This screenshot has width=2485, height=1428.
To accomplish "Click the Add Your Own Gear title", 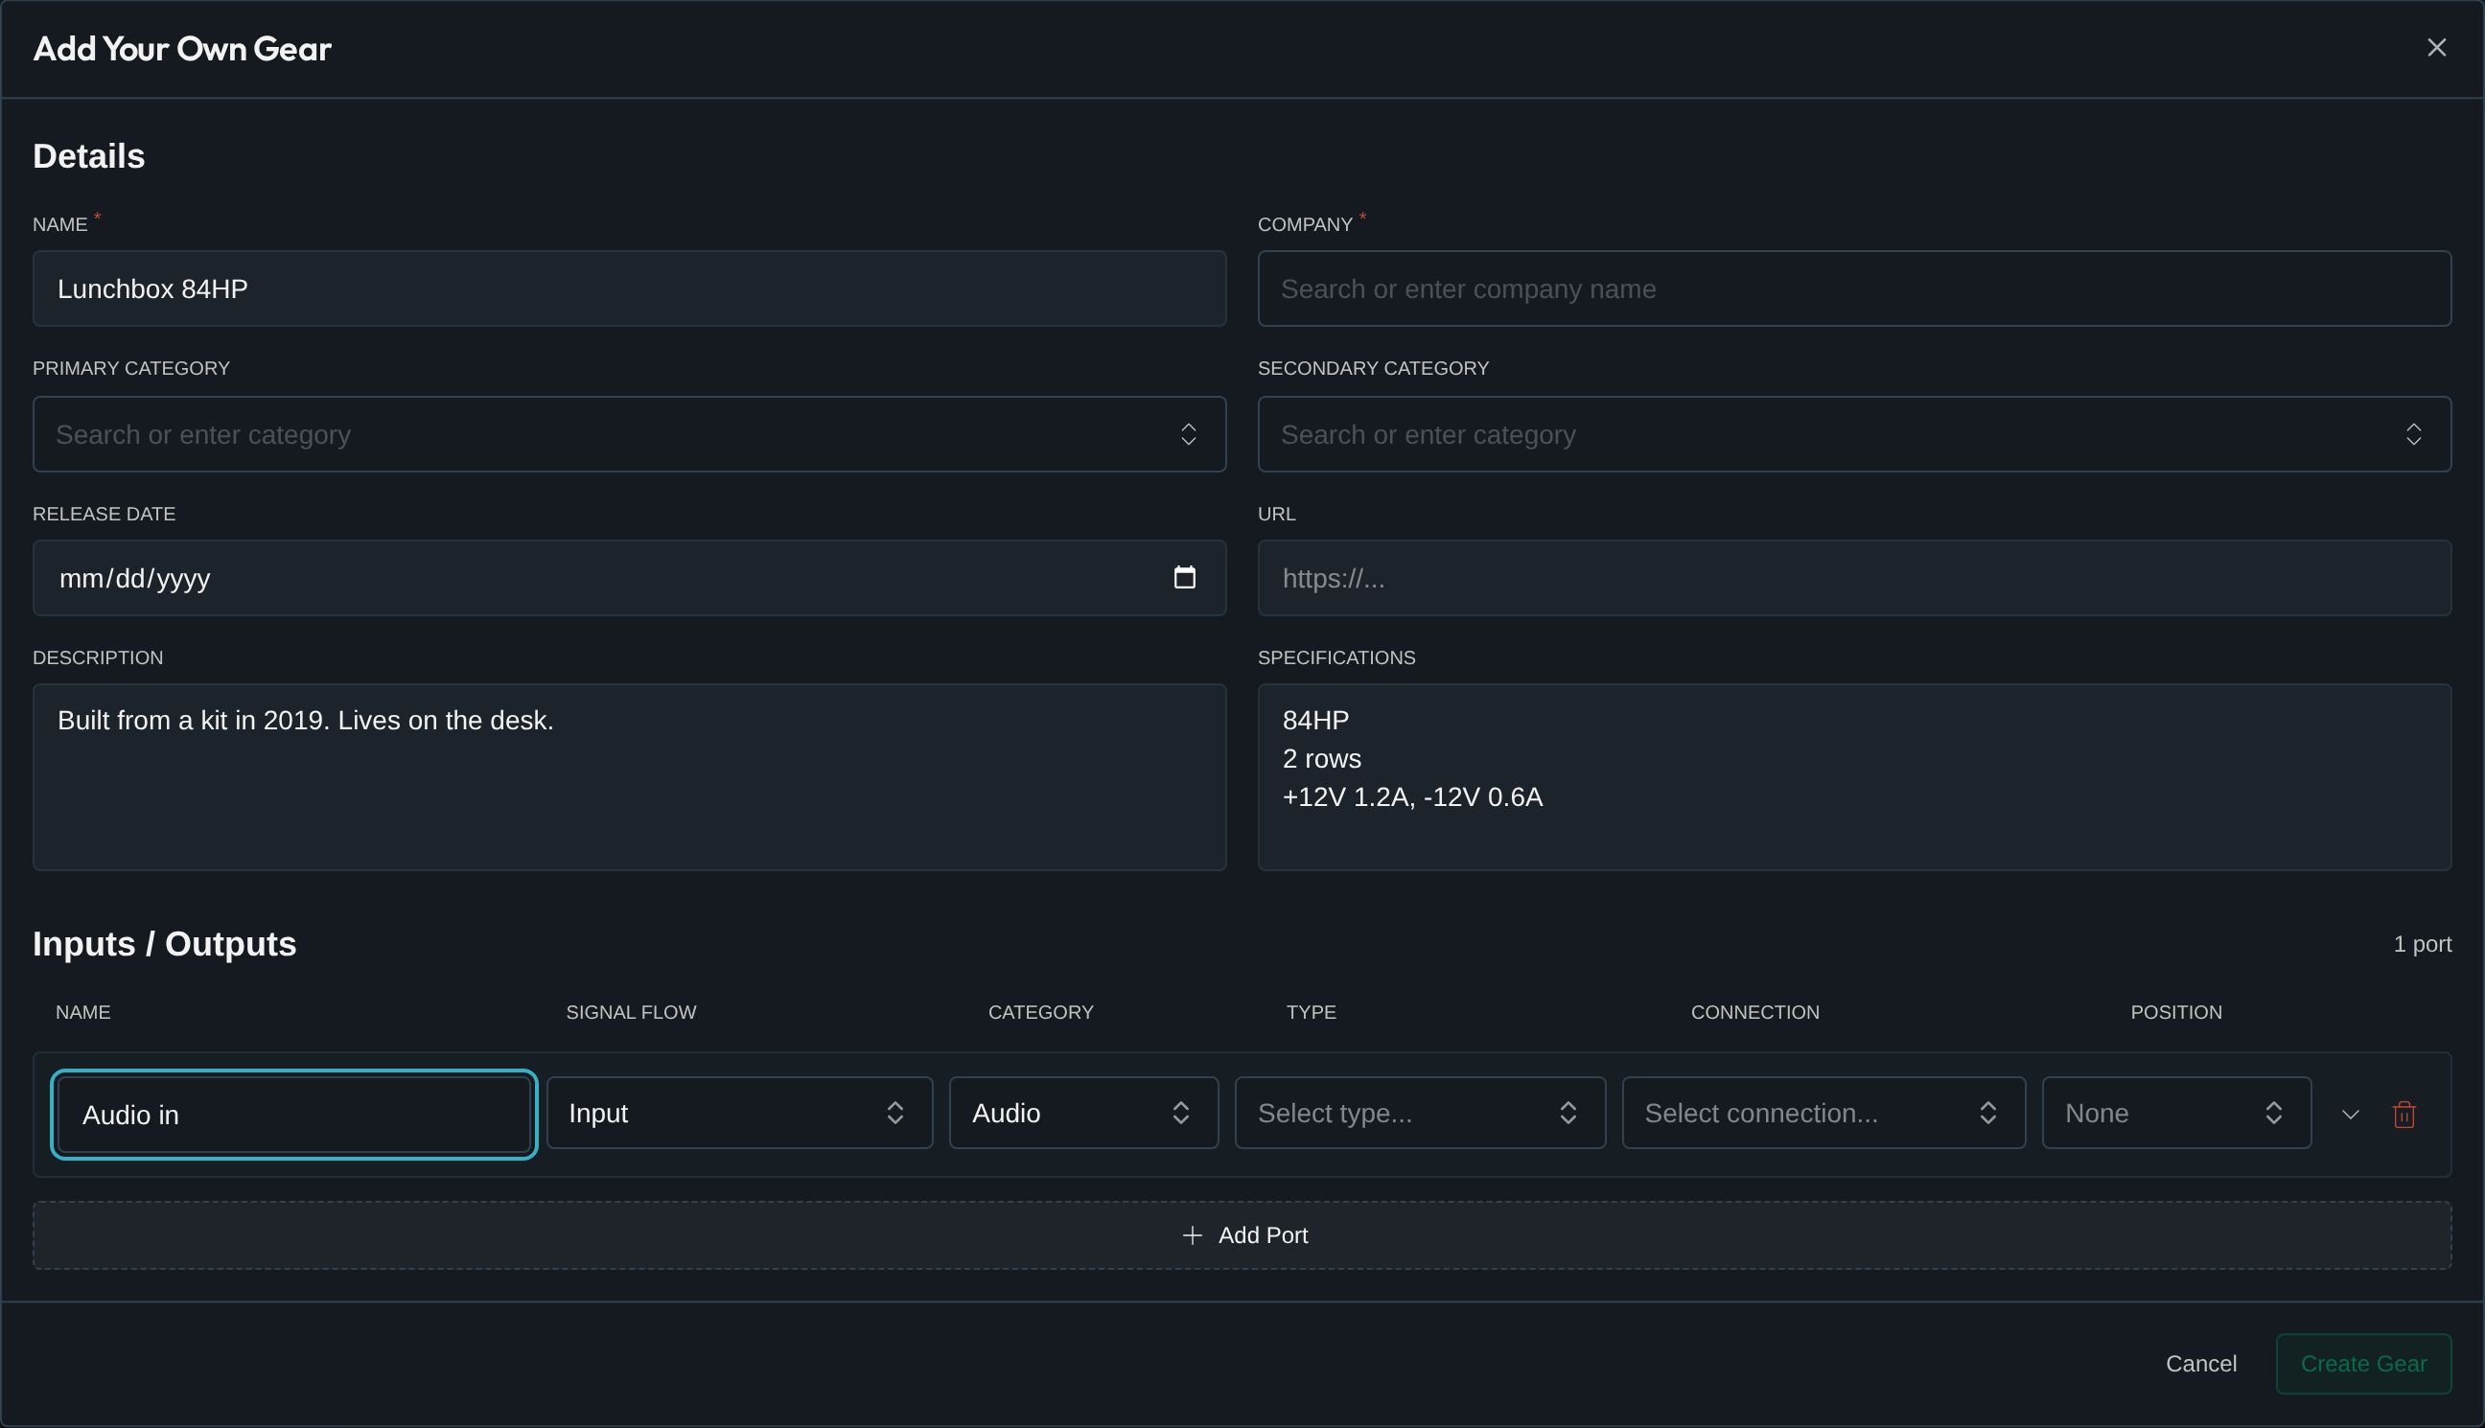I will (x=182, y=49).
